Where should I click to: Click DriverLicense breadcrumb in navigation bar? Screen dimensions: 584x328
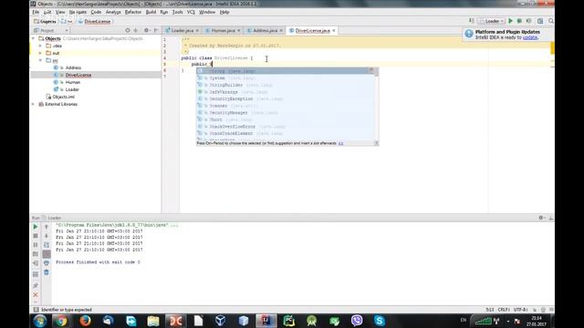[x=94, y=22]
